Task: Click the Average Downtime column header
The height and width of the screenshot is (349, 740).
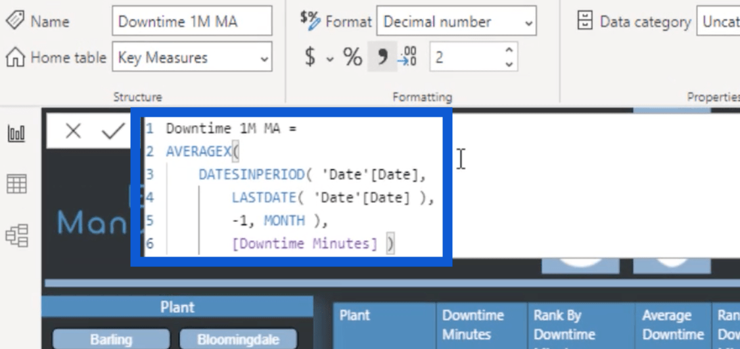Action: coord(674,325)
